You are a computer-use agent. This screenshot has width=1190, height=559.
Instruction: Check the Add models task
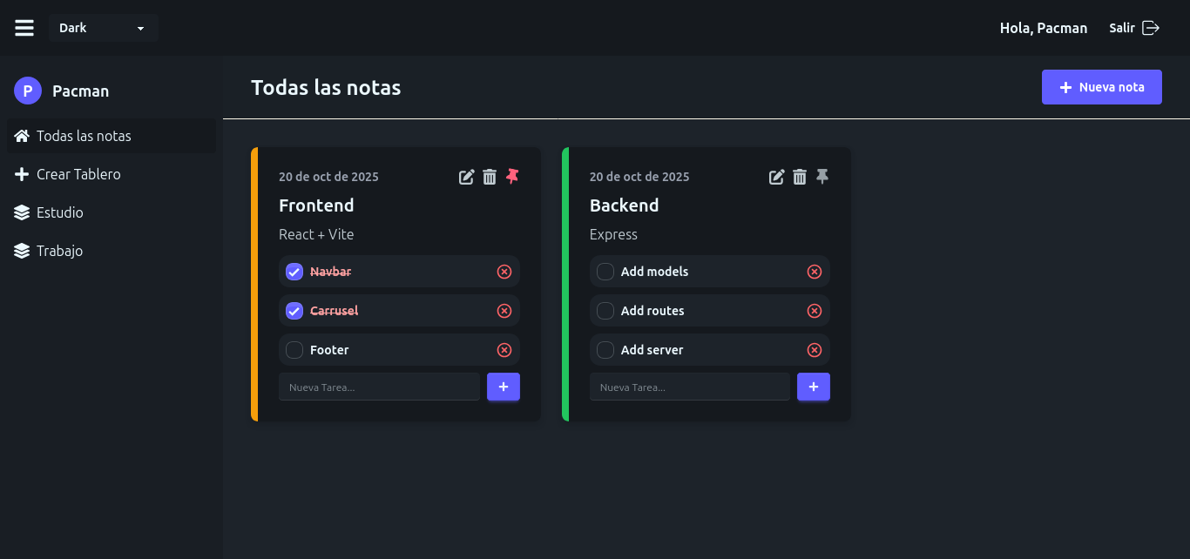click(605, 271)
